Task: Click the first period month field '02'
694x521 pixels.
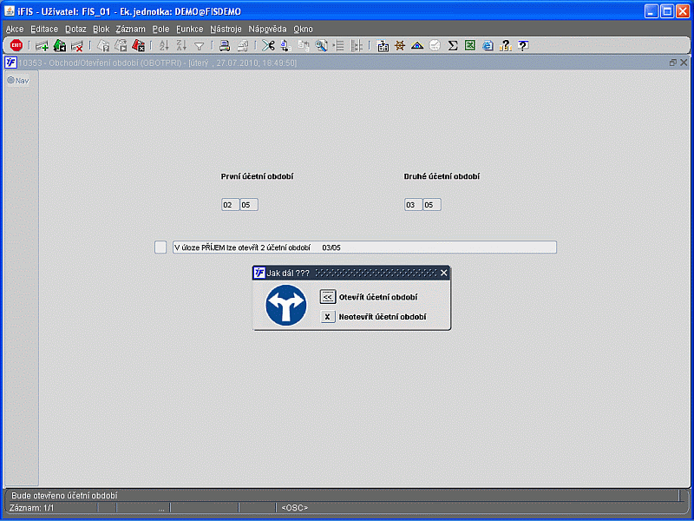Action: click(229, 205)
